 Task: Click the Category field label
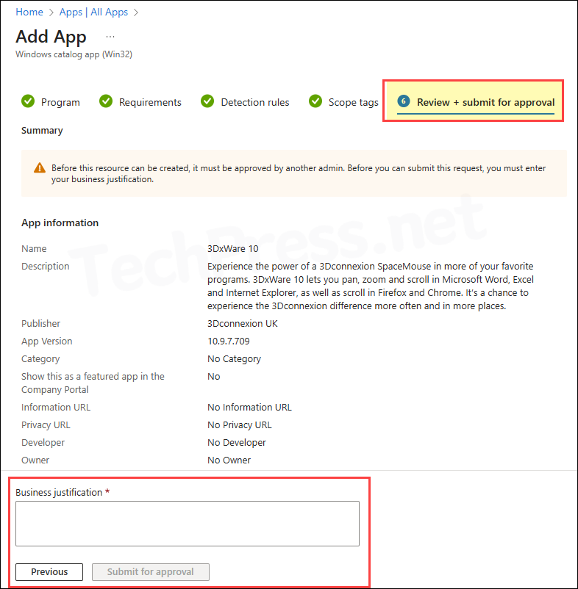[40, 358]
